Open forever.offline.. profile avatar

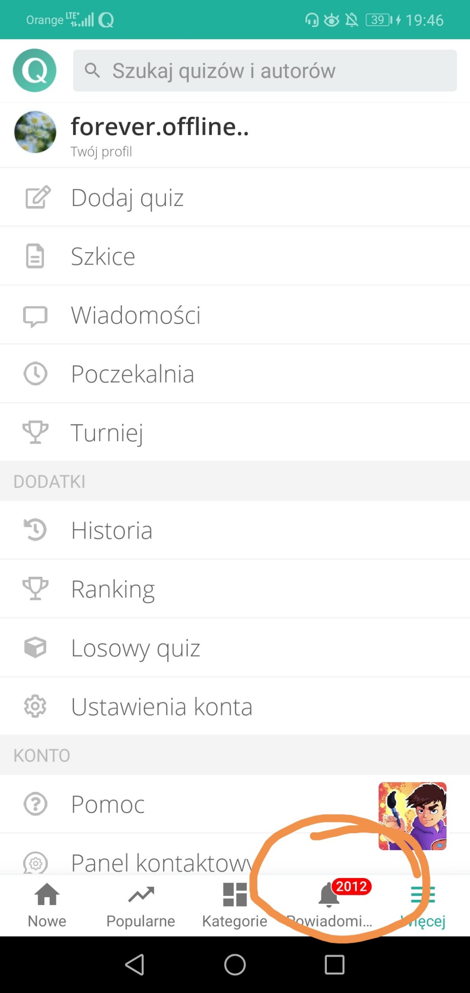click(35, 132)
